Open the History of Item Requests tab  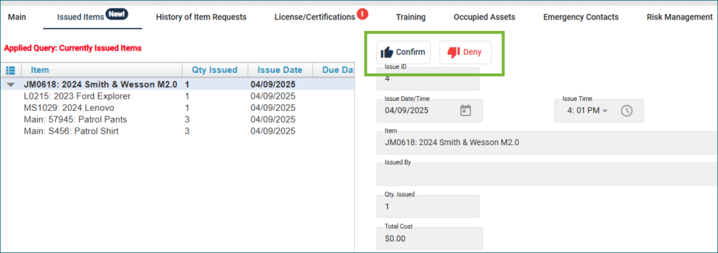pyautogui.click(x=201, y=17)
